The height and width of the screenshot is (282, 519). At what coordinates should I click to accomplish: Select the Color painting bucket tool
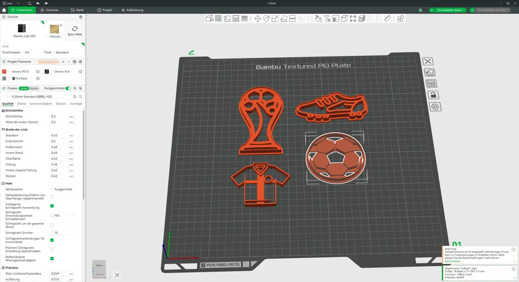click(x=319, y=19)
